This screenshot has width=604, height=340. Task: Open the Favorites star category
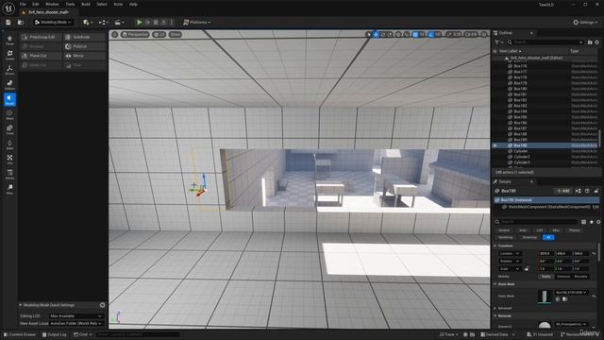click(x=9, y=40)
